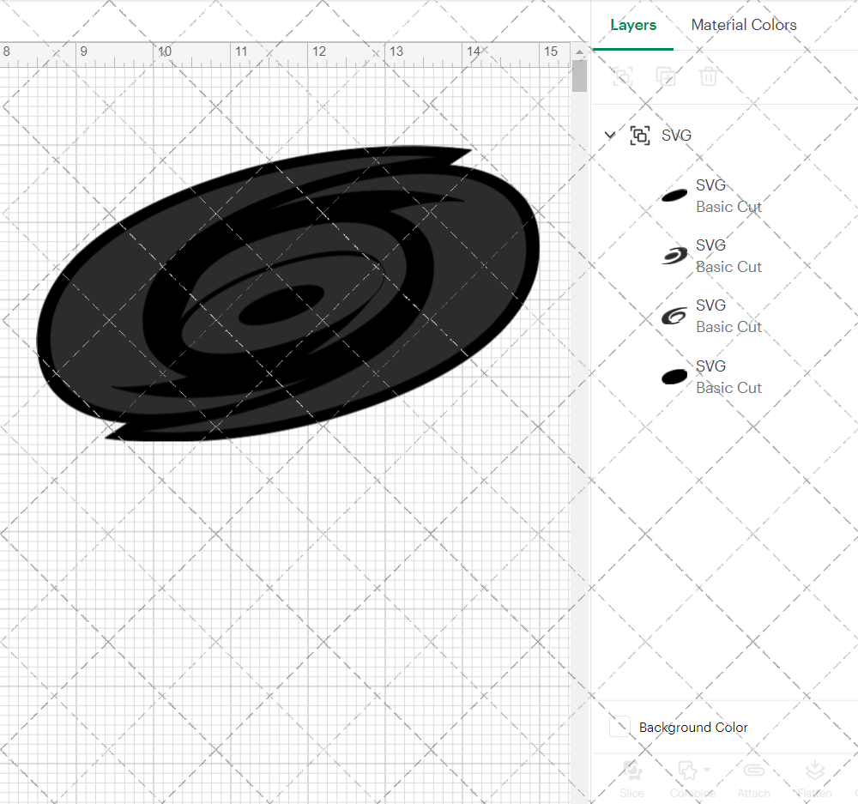Select the SVG parent group label

click(676, 136)
